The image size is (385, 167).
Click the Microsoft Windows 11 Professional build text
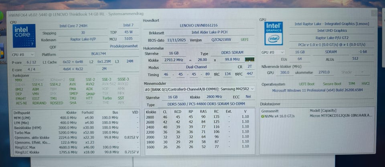317,90
